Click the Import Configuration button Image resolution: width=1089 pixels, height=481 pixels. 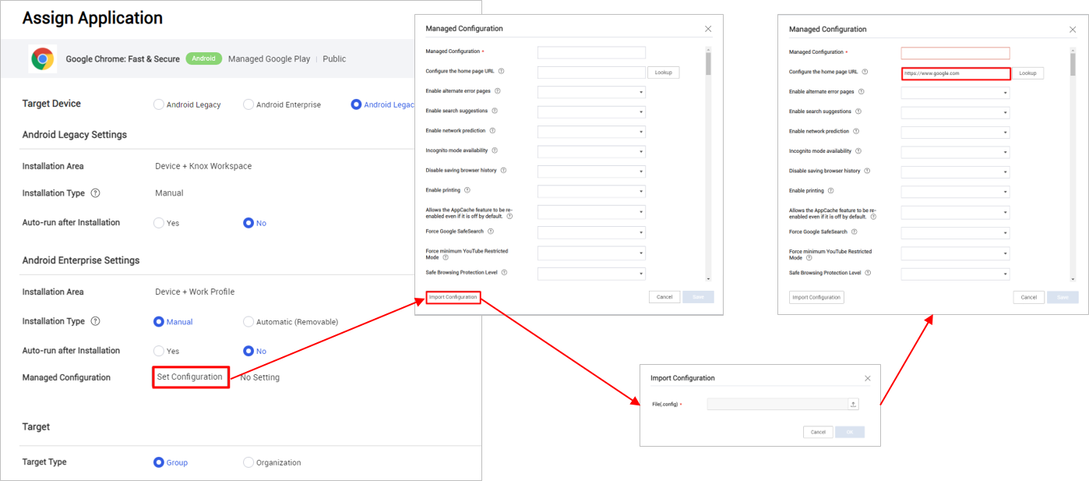[x=453, y=298]
